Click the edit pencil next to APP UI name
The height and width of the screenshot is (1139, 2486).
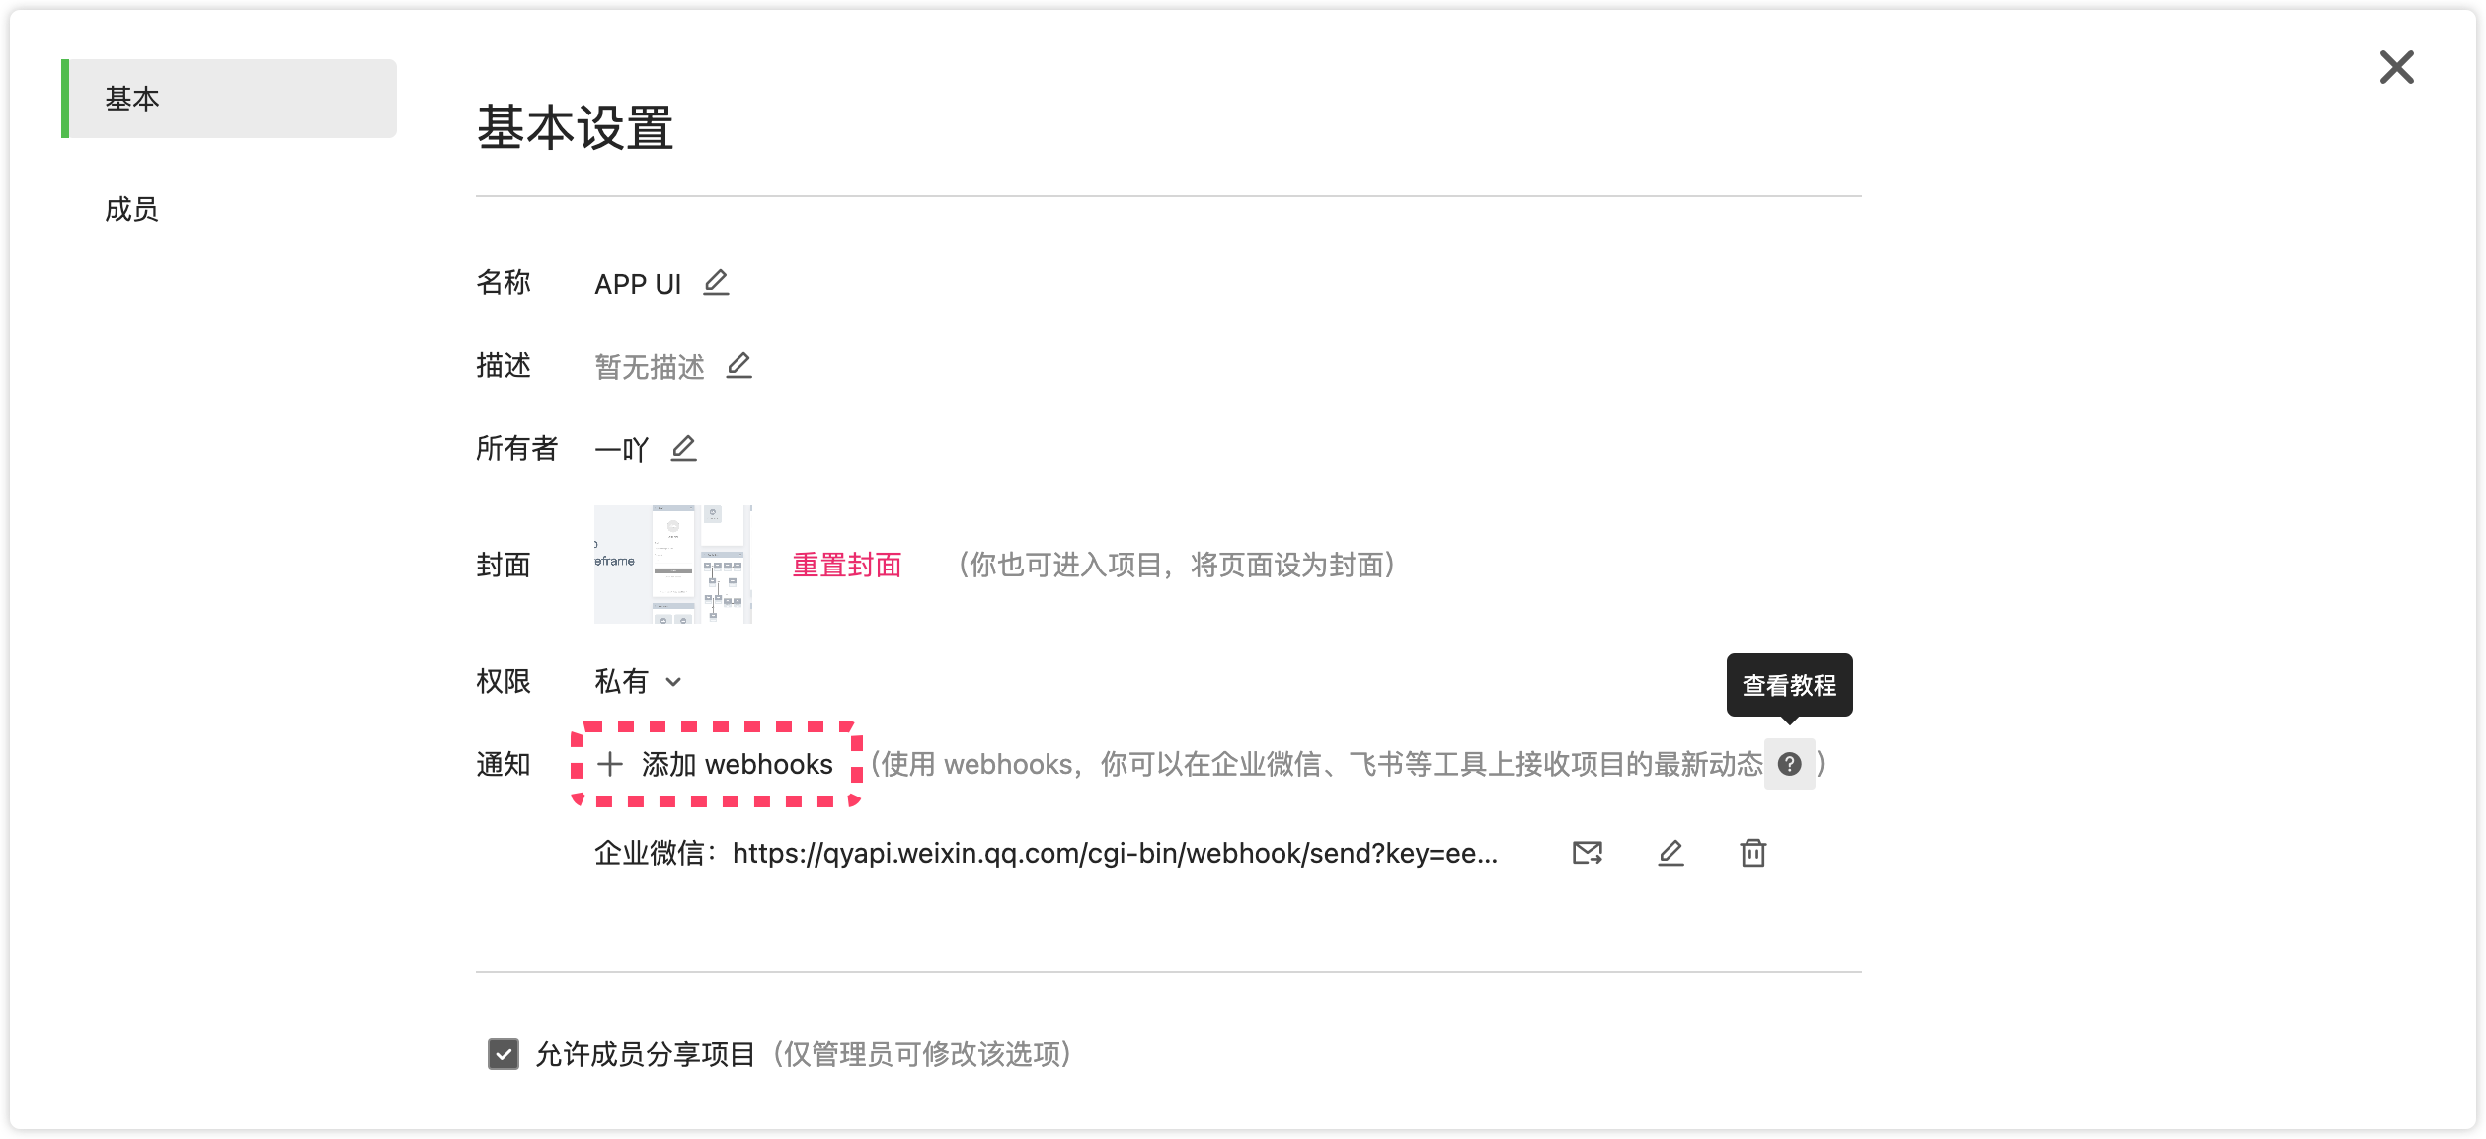[x=716, y=283]
